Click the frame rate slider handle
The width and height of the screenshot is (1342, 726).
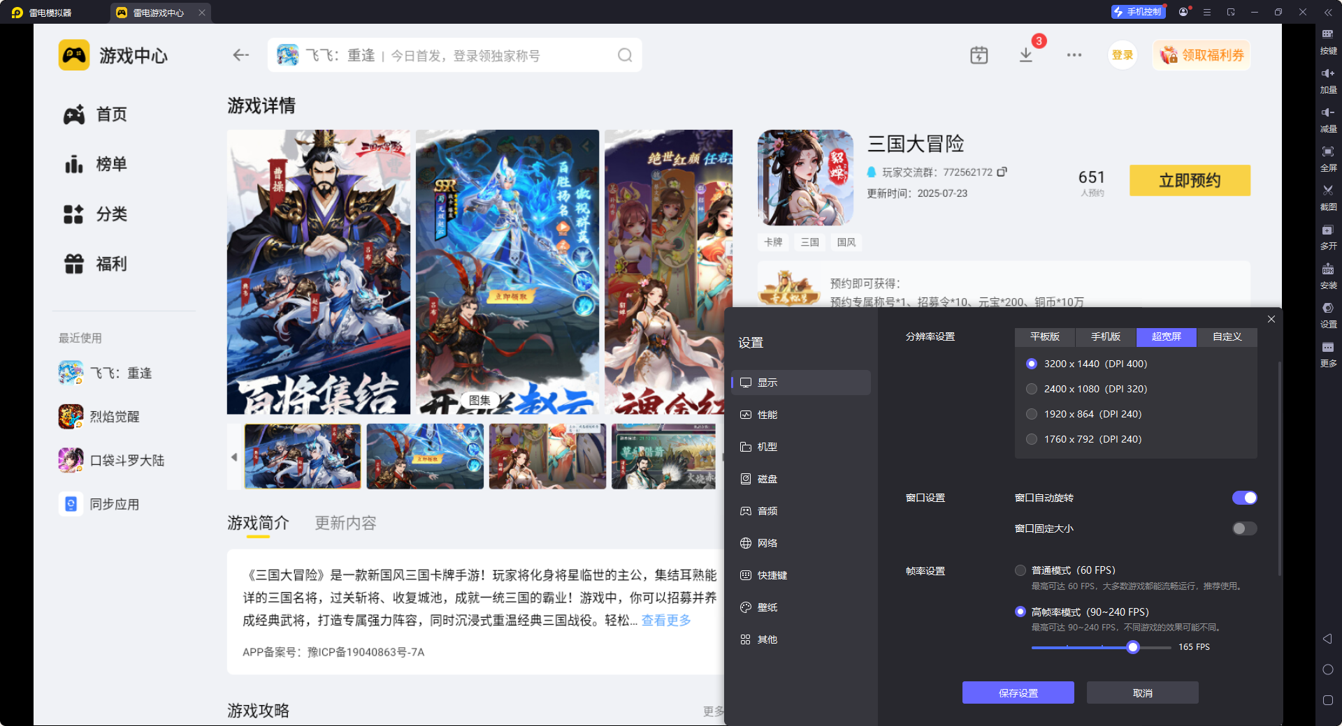tap(1133, 647)
